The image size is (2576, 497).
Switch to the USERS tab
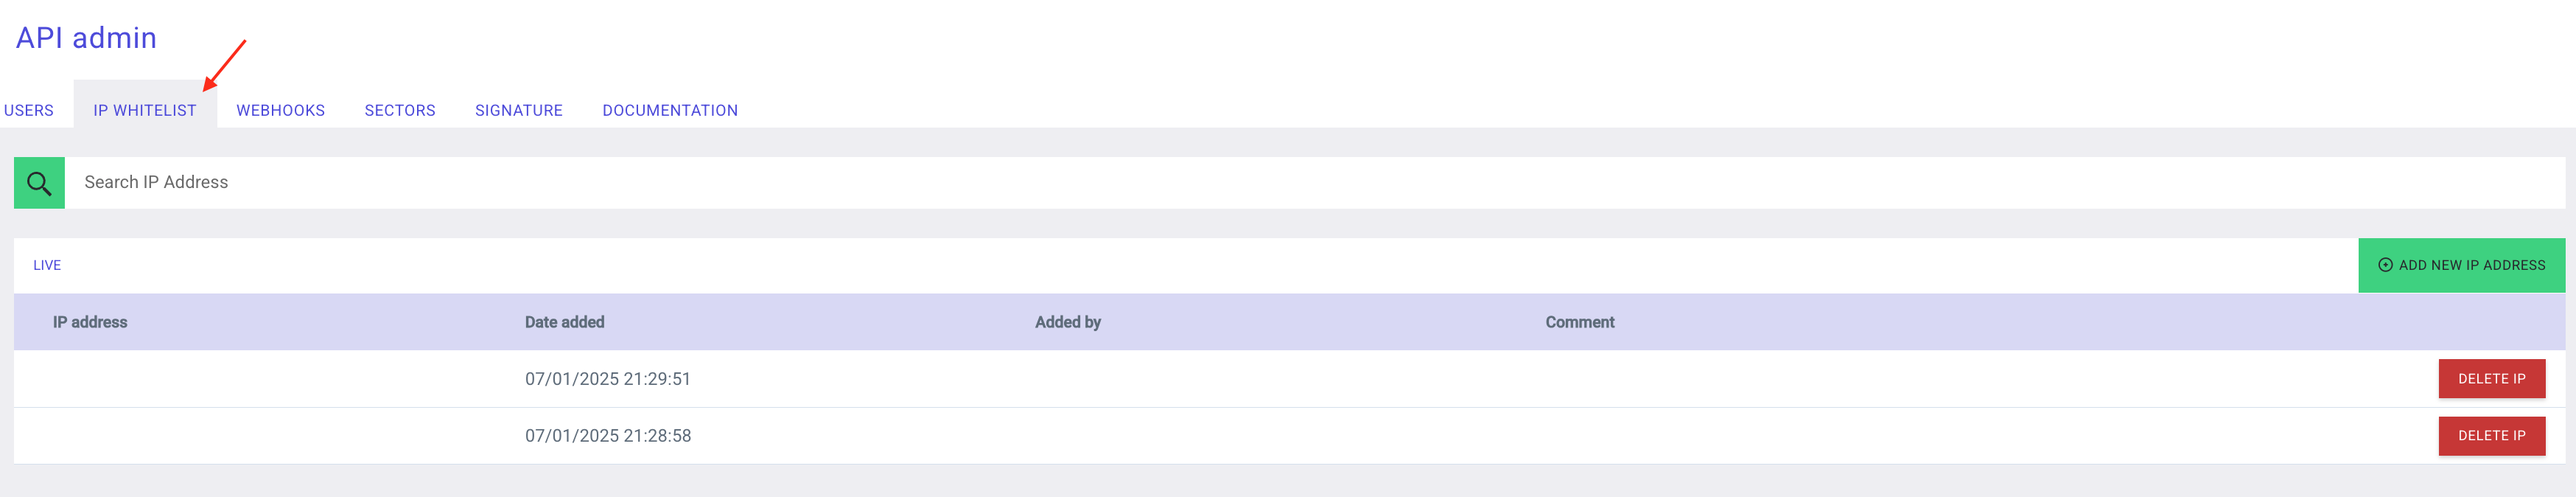(x=28, y=110)
